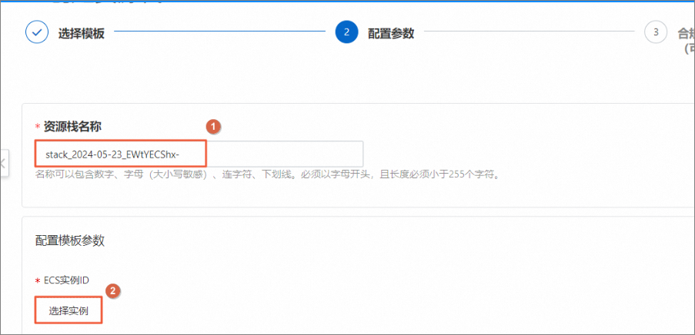Open the 选择实例 button for ECS instance
This screenshot has height=335, width=695.
coord(68,310)
